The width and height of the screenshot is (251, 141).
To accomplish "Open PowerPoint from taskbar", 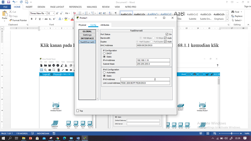I will [30, 138].
